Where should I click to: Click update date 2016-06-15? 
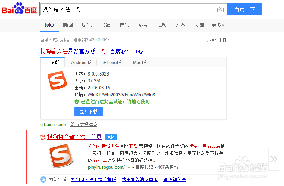coord(99,88)
